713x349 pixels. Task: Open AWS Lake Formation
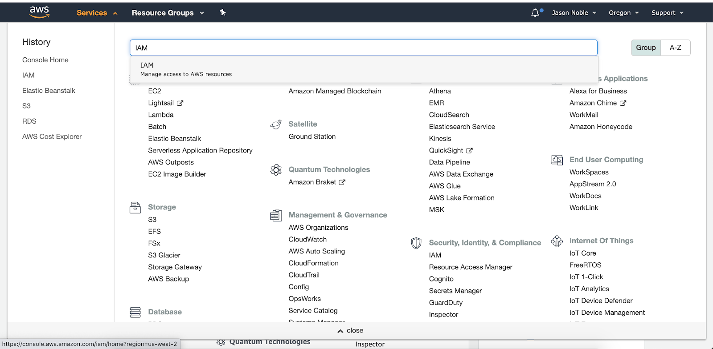pos(462,198)
